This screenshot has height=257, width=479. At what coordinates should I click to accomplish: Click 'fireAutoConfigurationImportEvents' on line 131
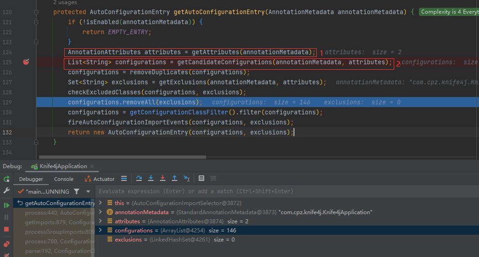point(128,122)
